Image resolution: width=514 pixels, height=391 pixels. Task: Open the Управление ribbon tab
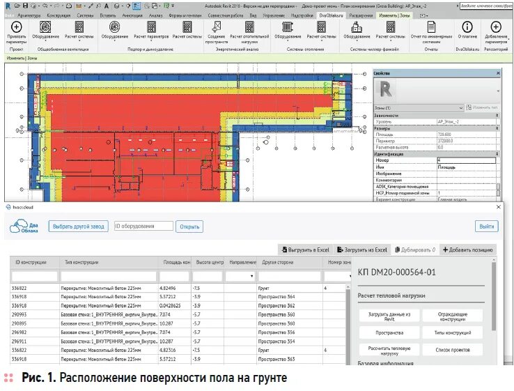tap(274, 15)
